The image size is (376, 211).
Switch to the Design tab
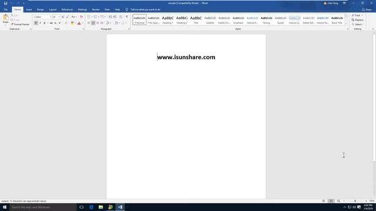click(x=41, y=9)
